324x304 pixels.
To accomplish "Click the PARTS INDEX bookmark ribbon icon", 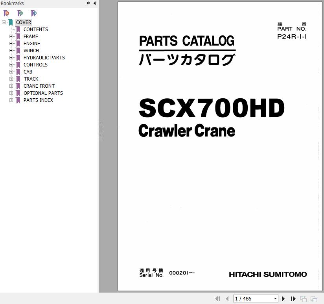I will 18,100.
